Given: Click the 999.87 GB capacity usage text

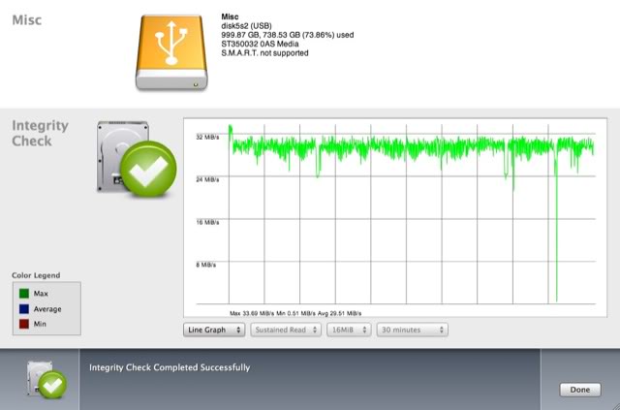Looking at the screenshot, I should (288, 35).
